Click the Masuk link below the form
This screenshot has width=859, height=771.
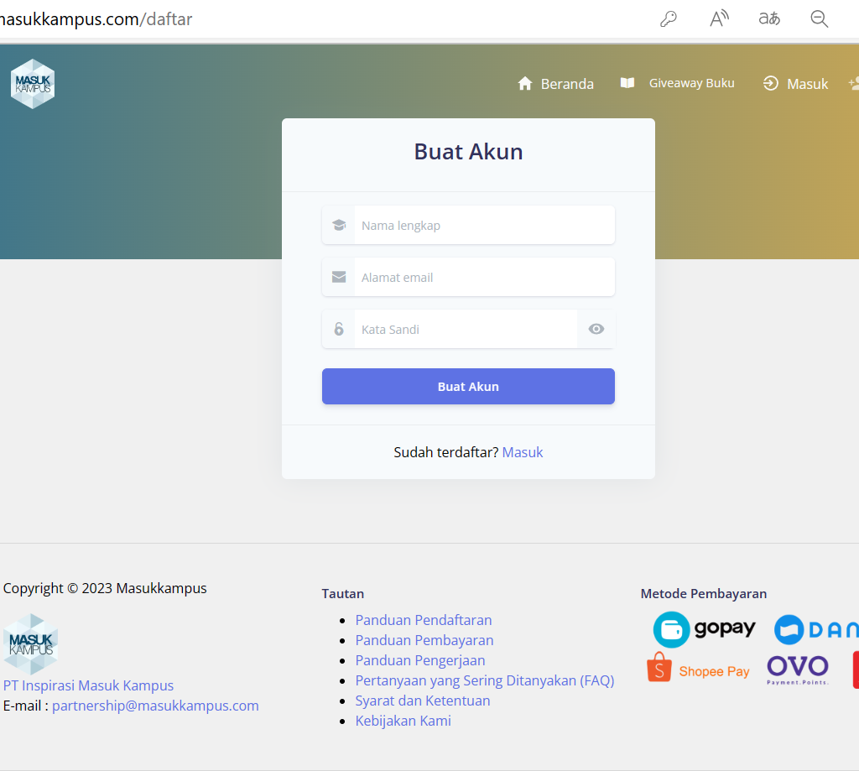[x=523, y=452]
